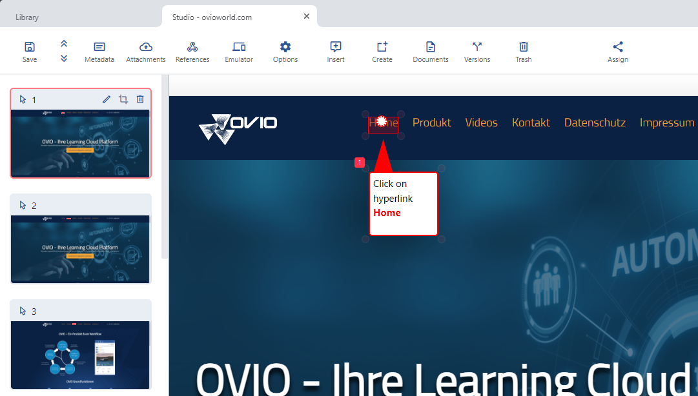The image size is (698, 396).
Task: Click the Assign share icon
Action: coord(618,52)
